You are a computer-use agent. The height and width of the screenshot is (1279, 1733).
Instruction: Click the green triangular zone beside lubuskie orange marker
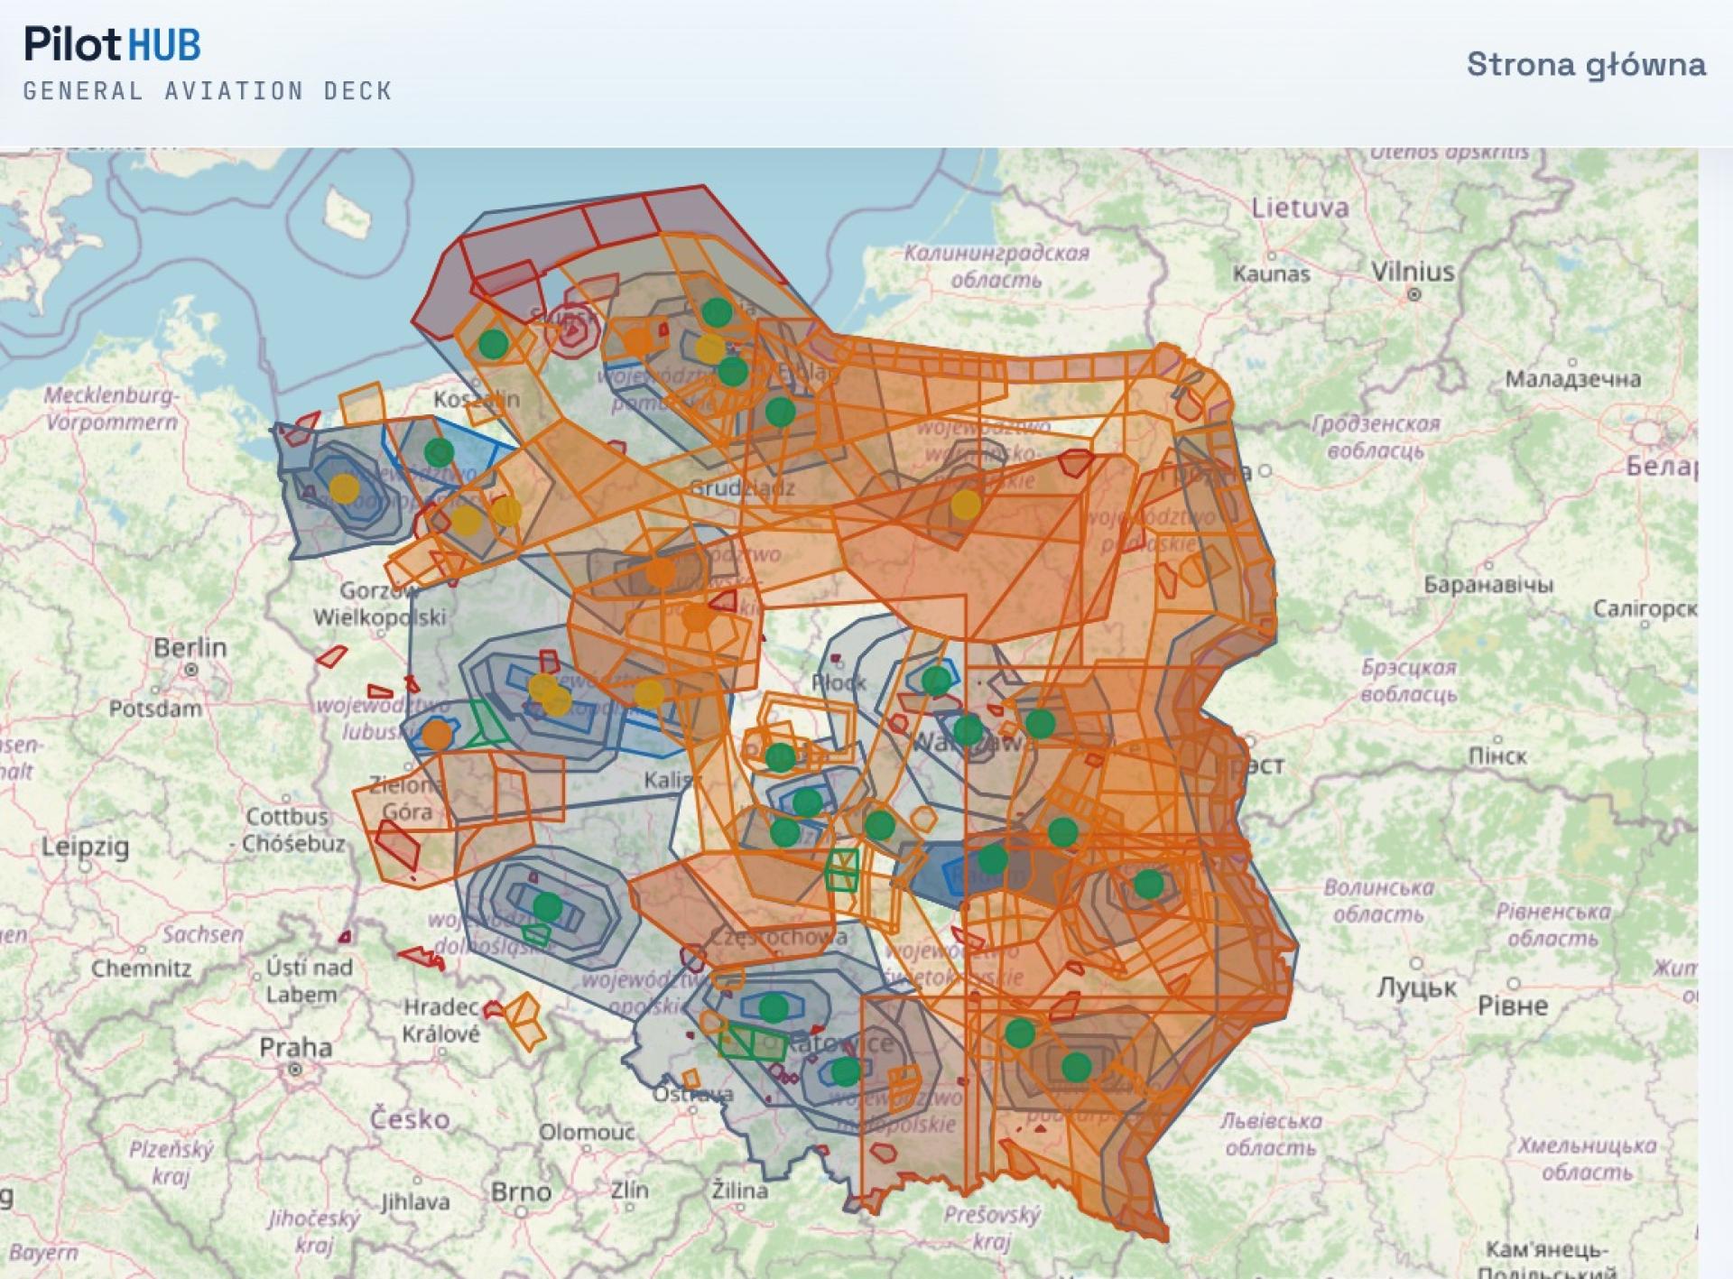click(487, 722)
